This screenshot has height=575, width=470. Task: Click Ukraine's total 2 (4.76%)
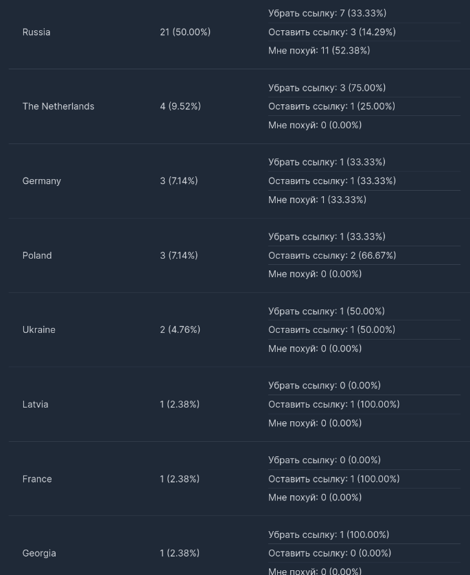180,330
